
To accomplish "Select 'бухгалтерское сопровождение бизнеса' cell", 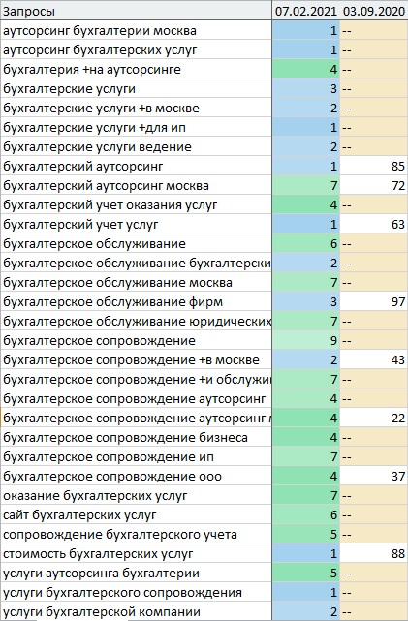I will click(x=136, y=438).
